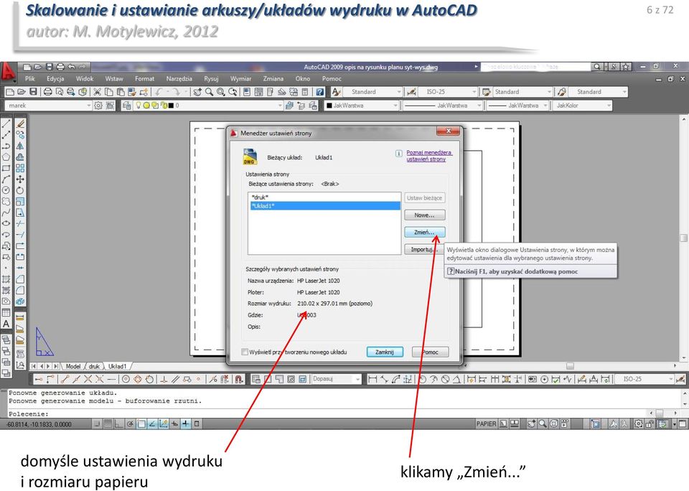The width and height of the screenshot is (689, 491).
Task: Click the Cut scissors icon
Action: click(x=97, y=92)
